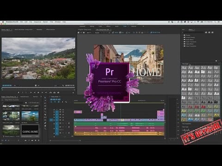Open Source monitor button editor plus icon
Image resolution: width=222 pixels, height=166 pixels.
73,93
